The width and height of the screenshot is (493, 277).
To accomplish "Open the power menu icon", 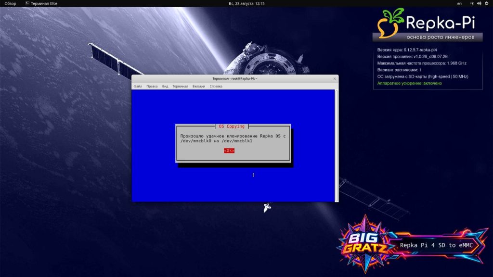I will click(x=486, y=3).
